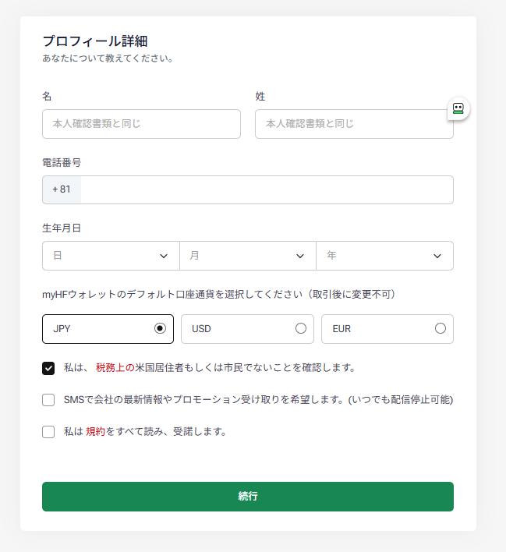
Task: Choose USD as default currency
Action: pyautogui.click(x=300, y=329)
